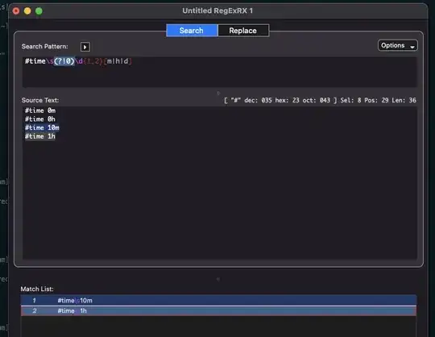Click the '#time 0h' source line
The image size is (435, 337).
tap(40, 119)
